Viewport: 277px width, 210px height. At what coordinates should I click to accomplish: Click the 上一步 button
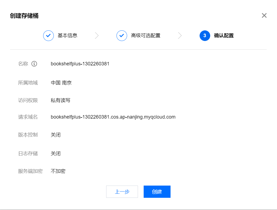122,192
